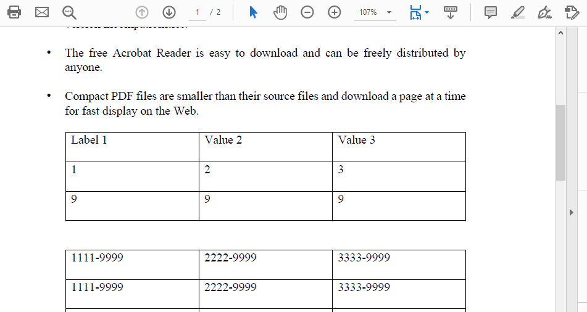Open the zoom level dropdown arrow
This screenshot has width=587, height=312.
click(389, 12)
